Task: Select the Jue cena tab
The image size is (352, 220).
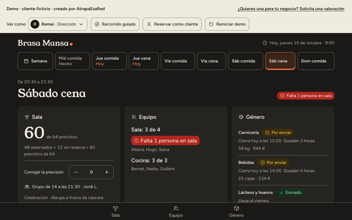Action: click(x=144, y=61)
